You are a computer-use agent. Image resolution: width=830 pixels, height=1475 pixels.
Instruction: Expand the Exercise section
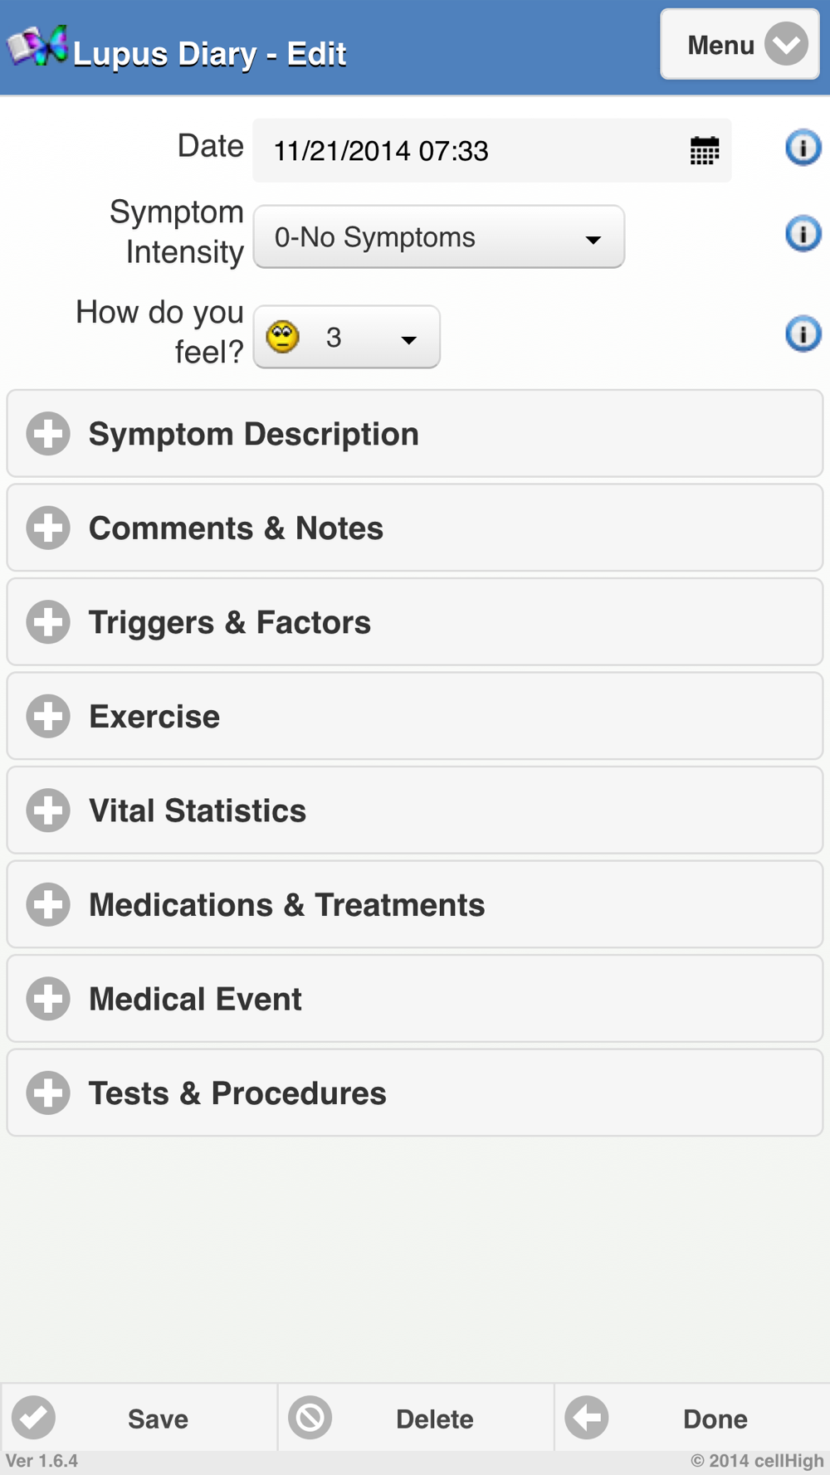click(415, 716)
